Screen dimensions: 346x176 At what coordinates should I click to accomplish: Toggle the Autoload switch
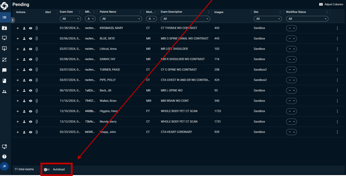(x=47, y=170)
